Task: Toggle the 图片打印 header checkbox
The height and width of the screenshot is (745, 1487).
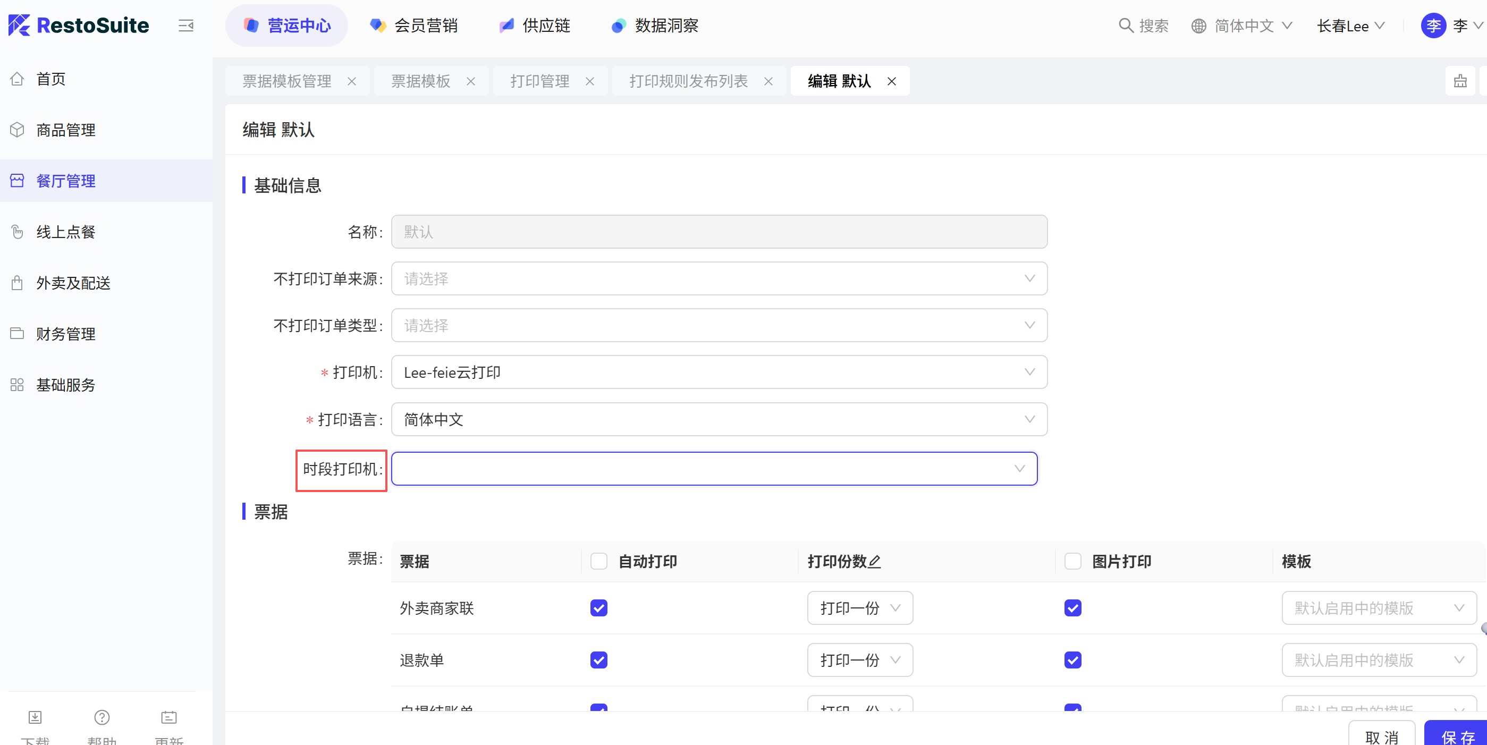Action: pos(1072,561)
